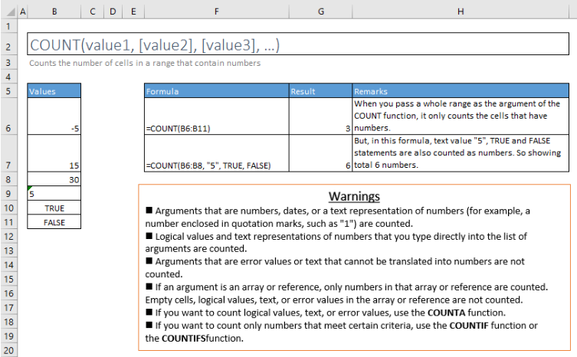Select column G header
Image resolution: width=577 pixels, height=357 pixels.
pyautogui.click(x=321, y=11)
